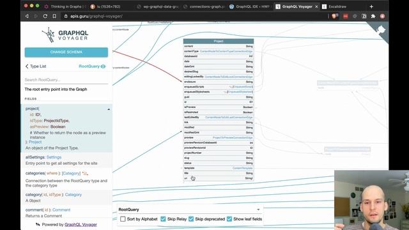The height and width of the screenshot is (230, 409).
Task: Click the Excalidraw tab favicon
Action: (x=324, y=6)
